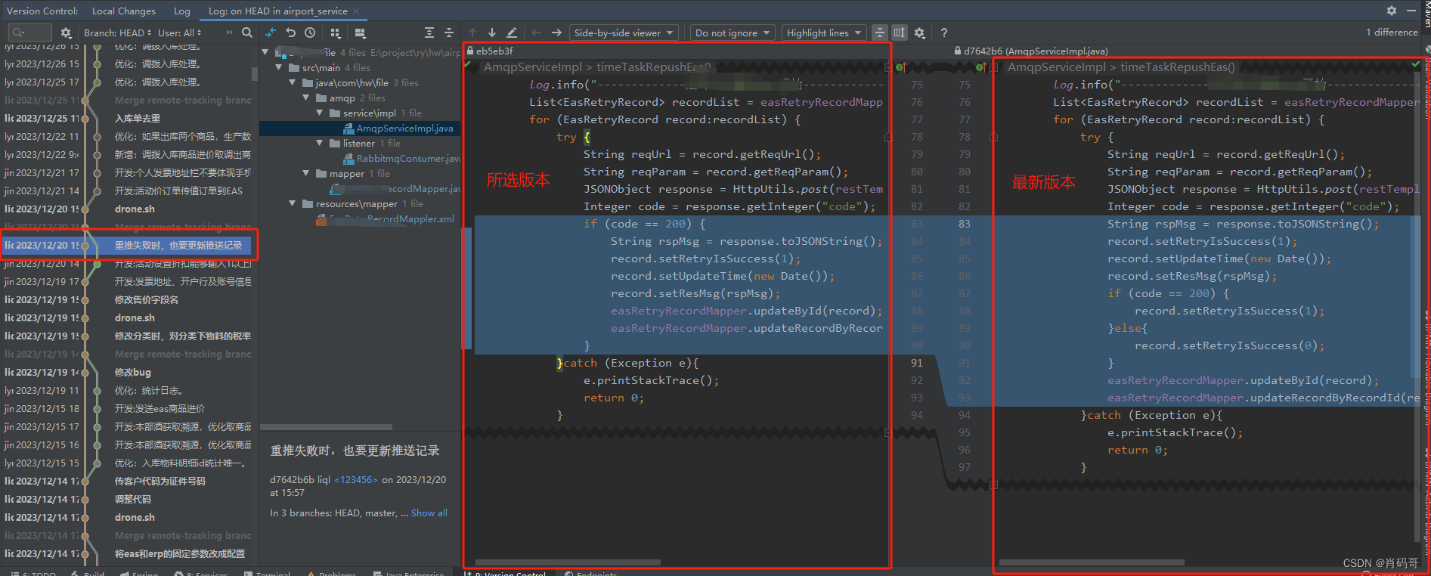This screenshot has width=1431, height=576.
Task: Open the User All filter dropdown
Action: click(x=180, y=33)
